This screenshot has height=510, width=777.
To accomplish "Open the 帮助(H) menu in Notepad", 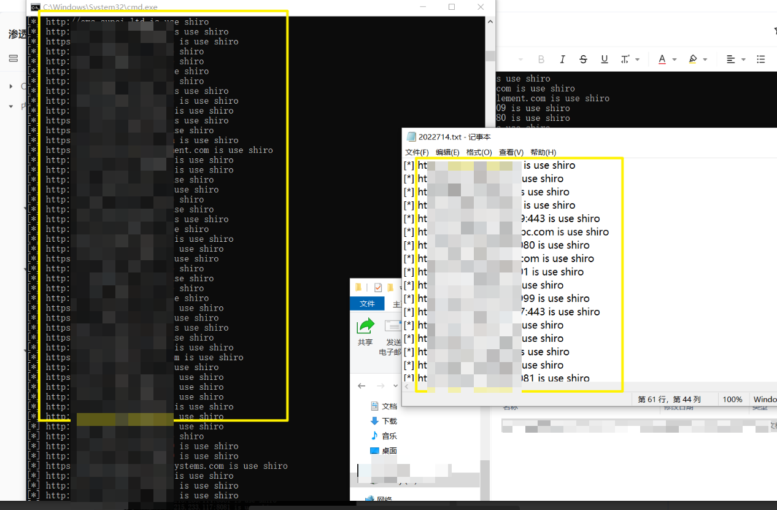I will click(x=543, y=152).
